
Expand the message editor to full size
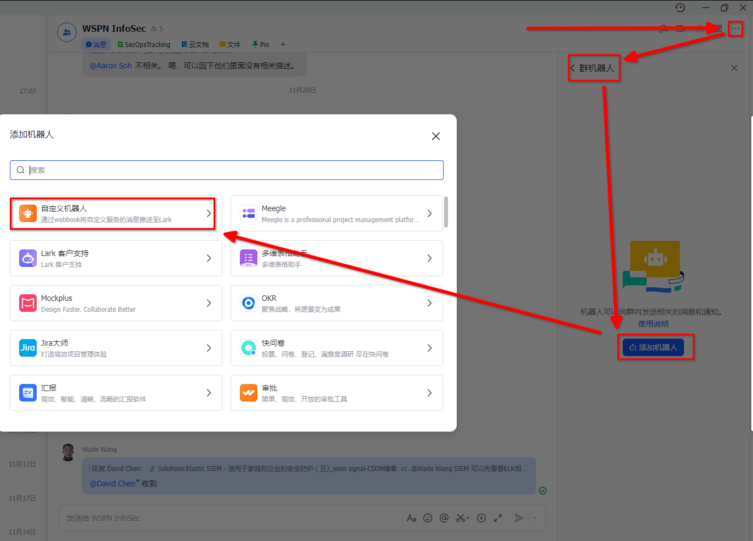498,518
